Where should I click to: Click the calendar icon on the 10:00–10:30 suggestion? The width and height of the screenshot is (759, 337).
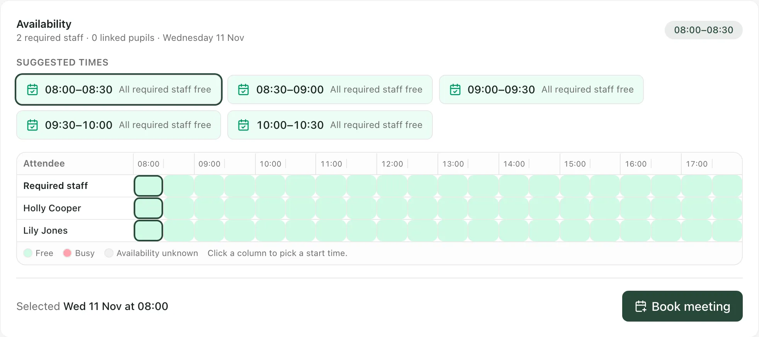click(243, 125)
